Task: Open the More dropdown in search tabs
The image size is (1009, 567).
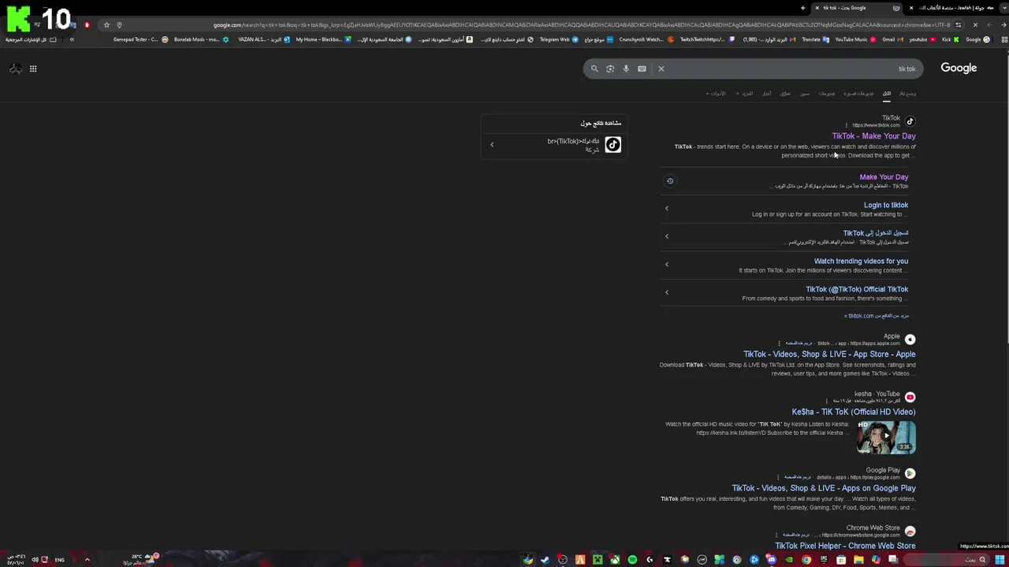Action: 745,94
